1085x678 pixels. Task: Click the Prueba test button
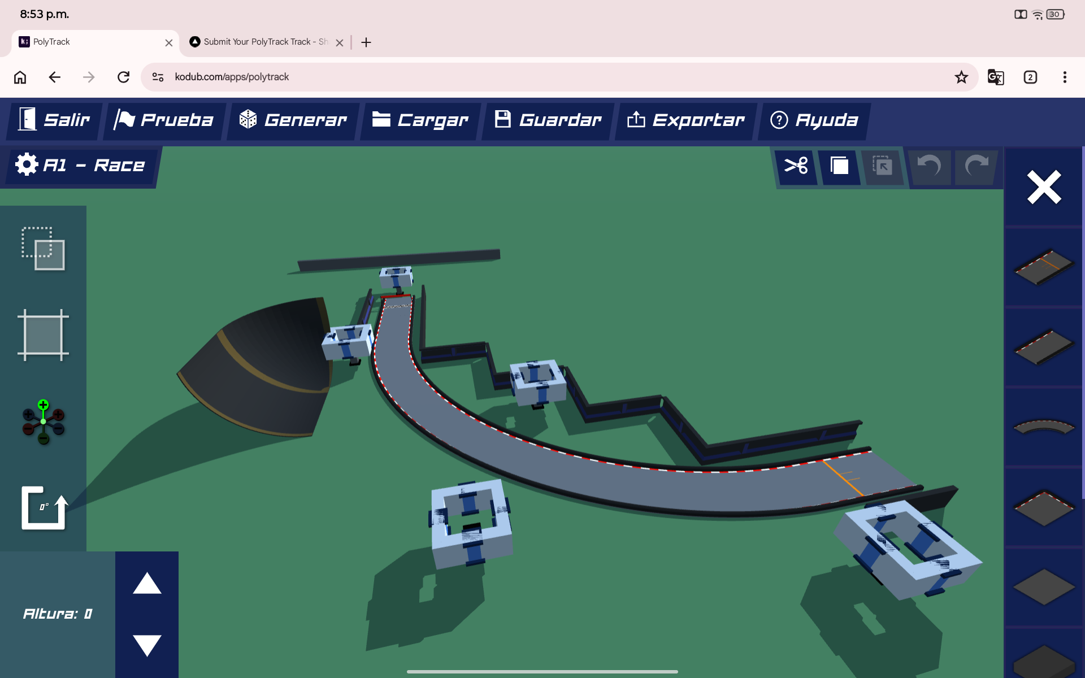(163, 120)
